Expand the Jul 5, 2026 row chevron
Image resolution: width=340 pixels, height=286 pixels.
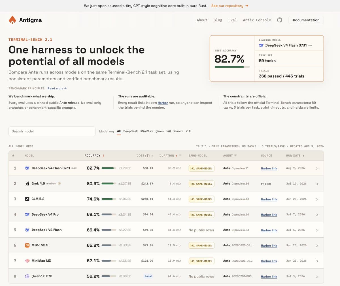317,230
